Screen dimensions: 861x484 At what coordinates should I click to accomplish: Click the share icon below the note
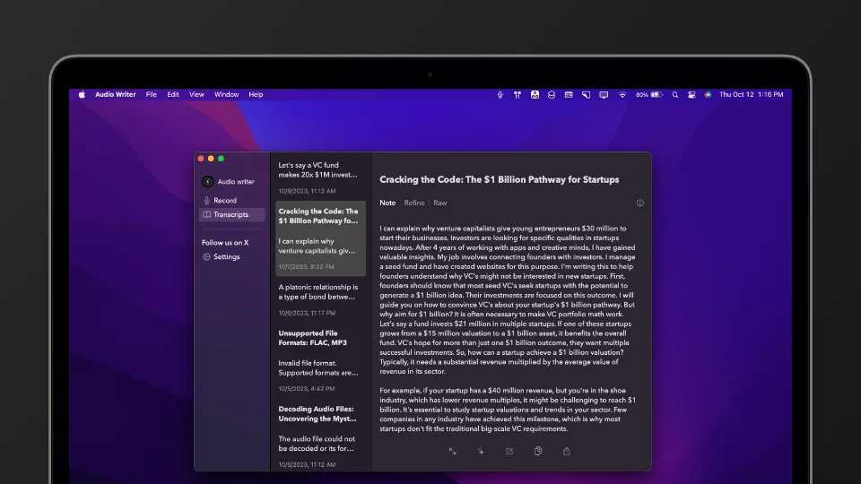click(x=567, y=451)
